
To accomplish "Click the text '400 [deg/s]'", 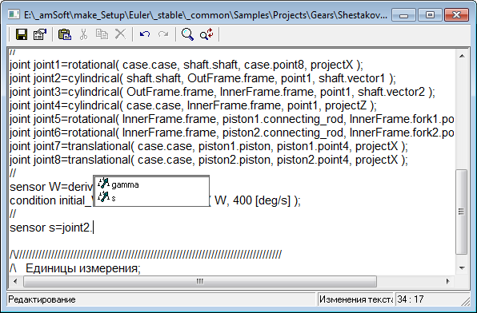I will (262, 200).
